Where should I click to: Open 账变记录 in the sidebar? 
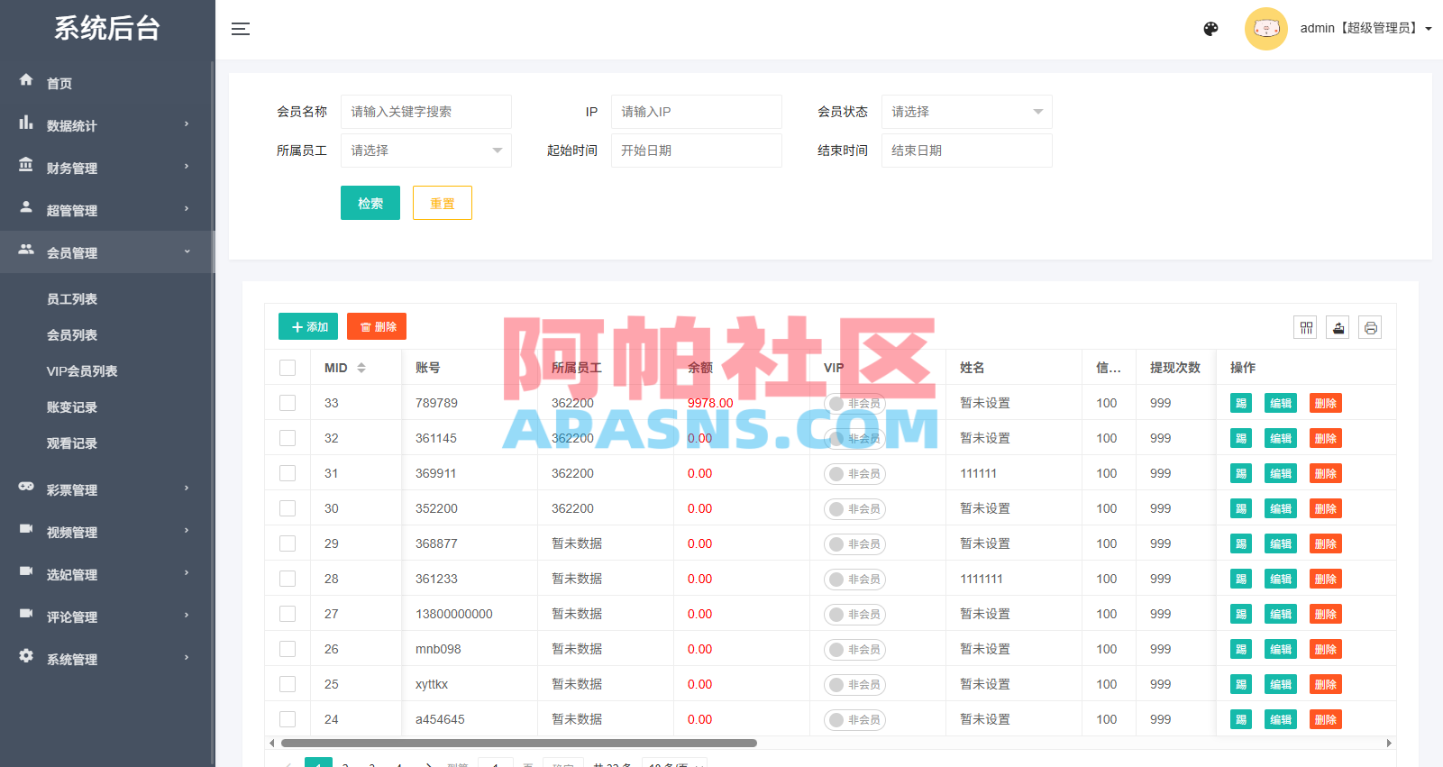tap(72, 407)
